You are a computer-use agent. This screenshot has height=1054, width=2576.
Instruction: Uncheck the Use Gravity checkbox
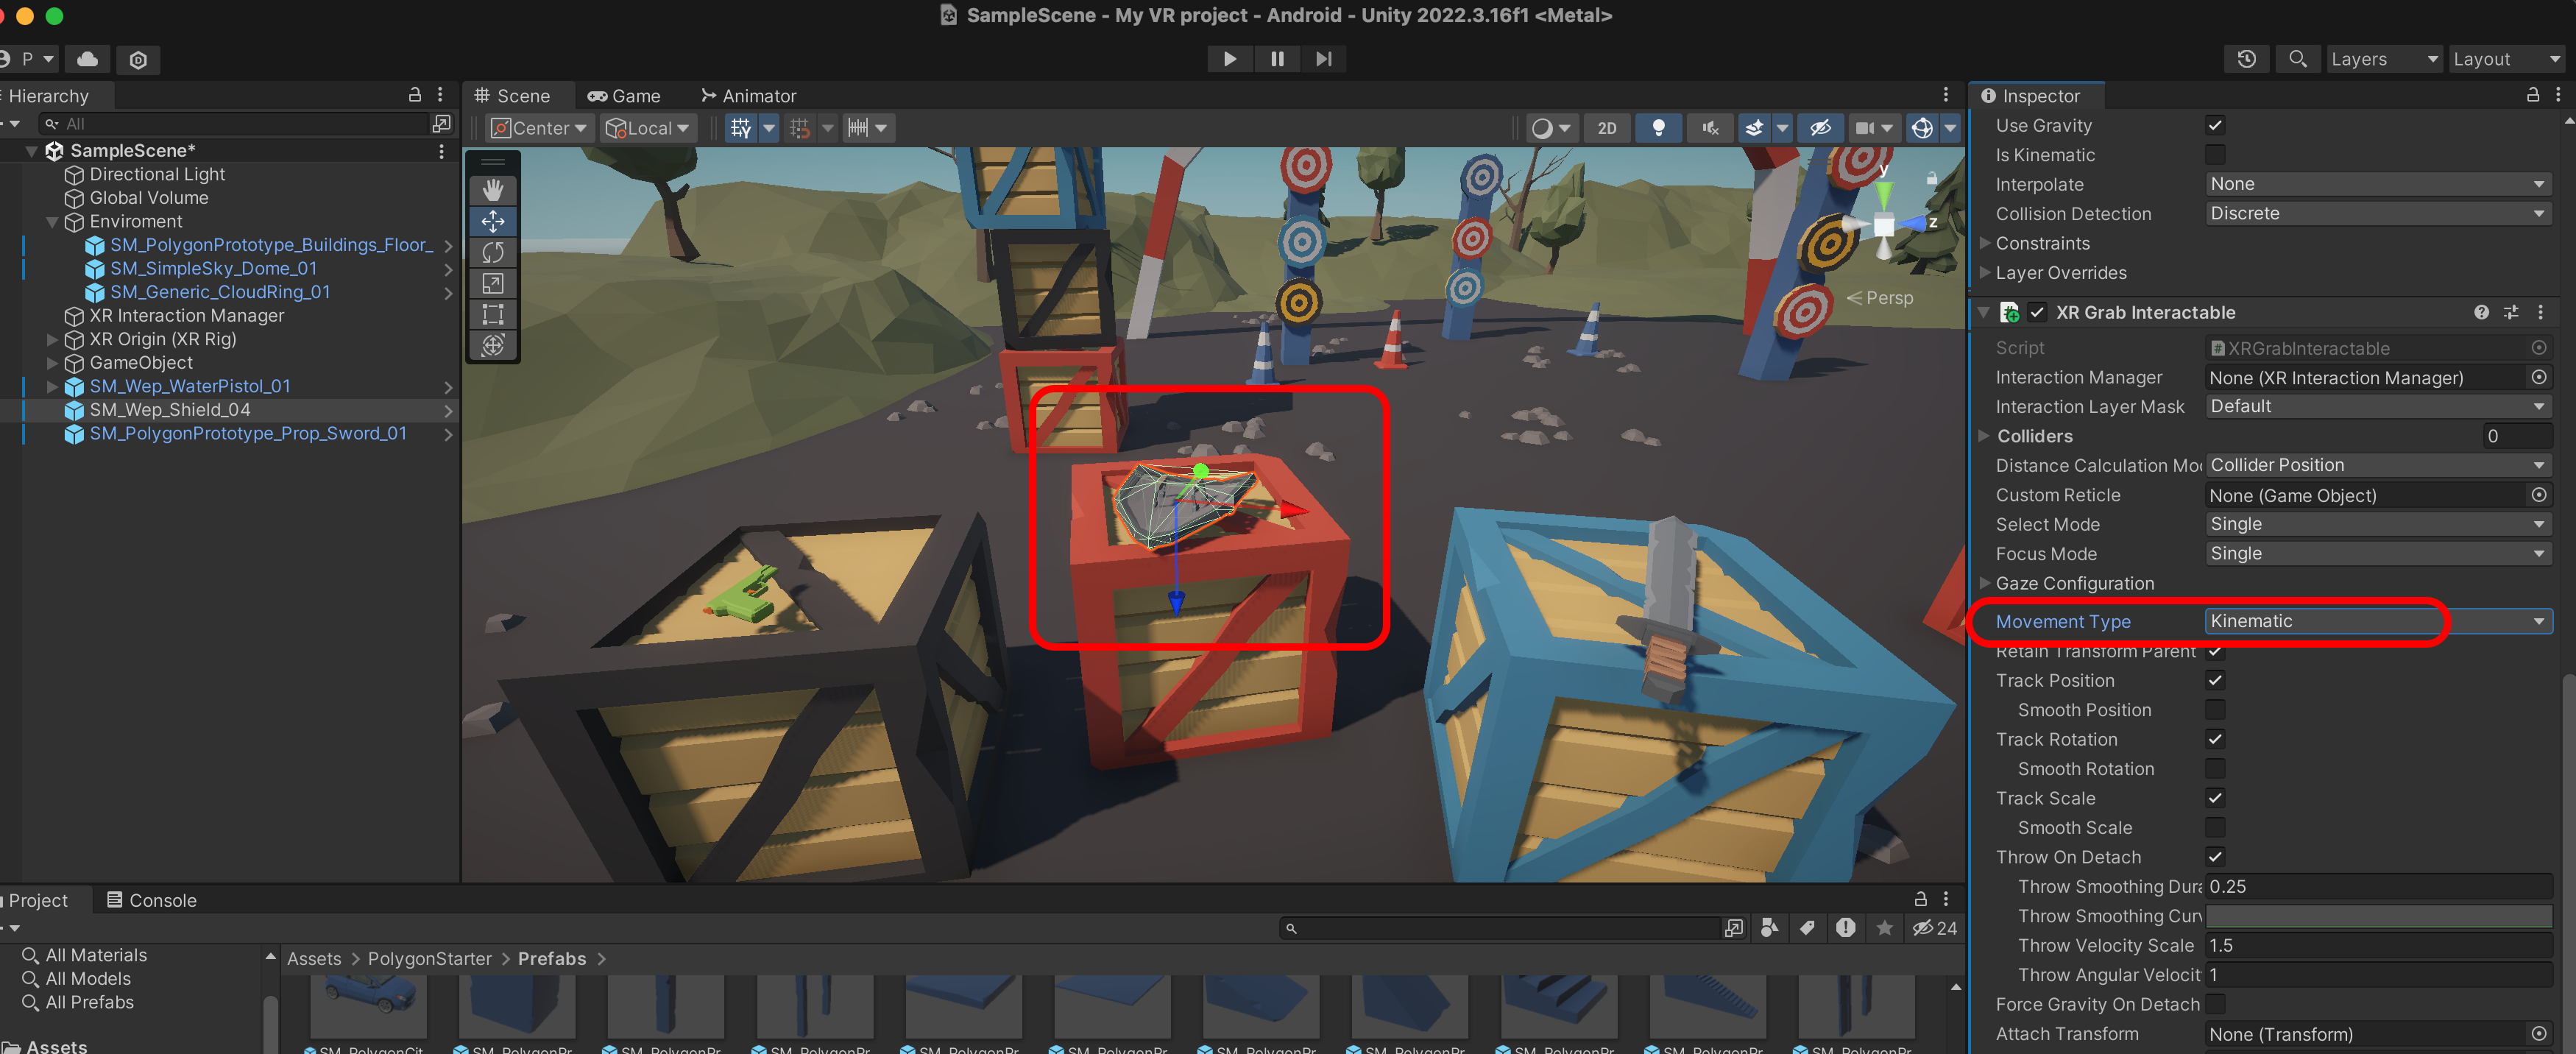click(2215, 125)
